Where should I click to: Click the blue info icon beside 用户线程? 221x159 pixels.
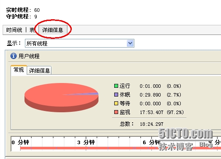(14, 56)
